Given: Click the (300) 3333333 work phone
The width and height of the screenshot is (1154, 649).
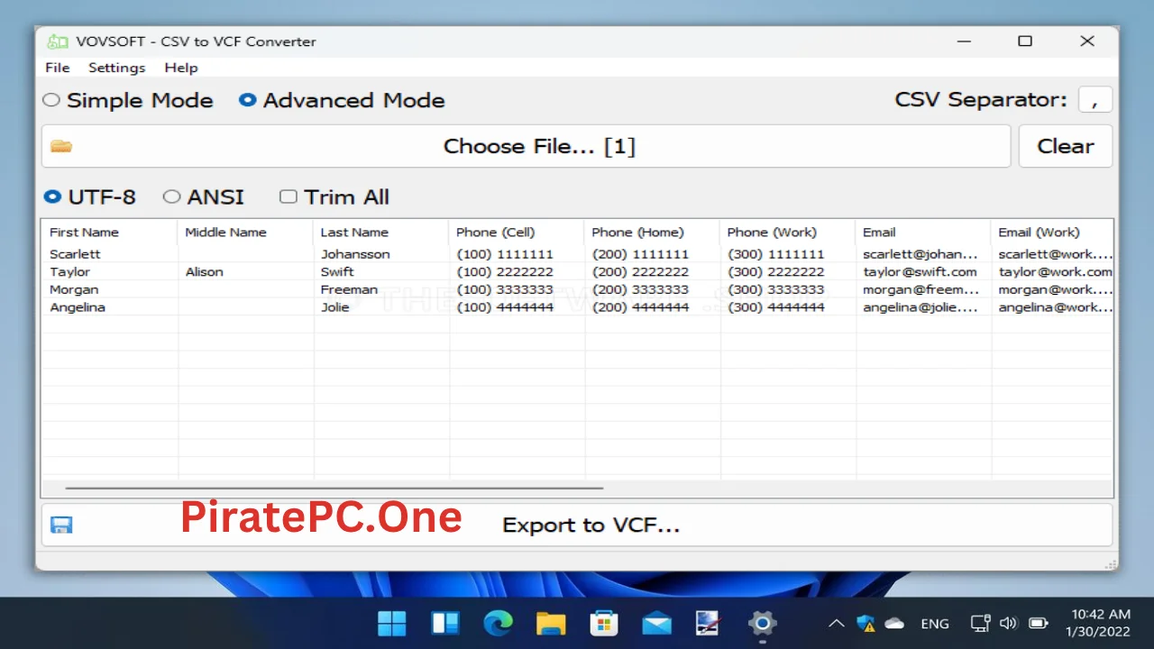Looking at the screenshot, I should click(x=776, y=289).
